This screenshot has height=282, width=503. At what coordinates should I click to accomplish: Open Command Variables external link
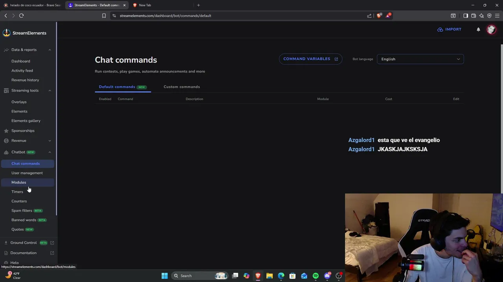[x=310, y=59]
